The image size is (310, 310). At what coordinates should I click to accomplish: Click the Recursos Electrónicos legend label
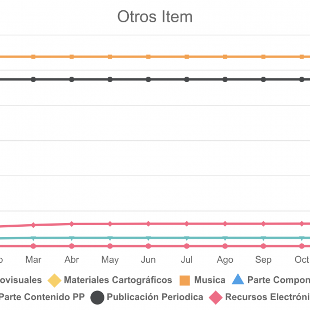point(268,297)
